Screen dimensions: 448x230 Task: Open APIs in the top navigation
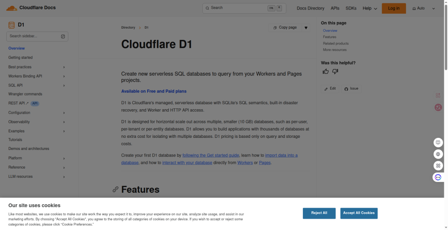point(335,8)
